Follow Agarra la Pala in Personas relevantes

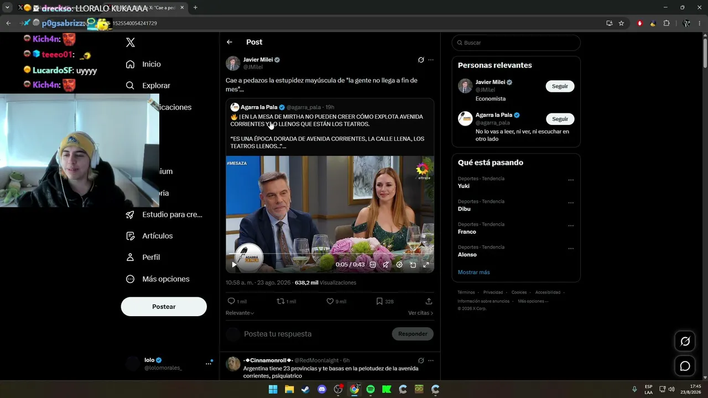tap(560, 119)
